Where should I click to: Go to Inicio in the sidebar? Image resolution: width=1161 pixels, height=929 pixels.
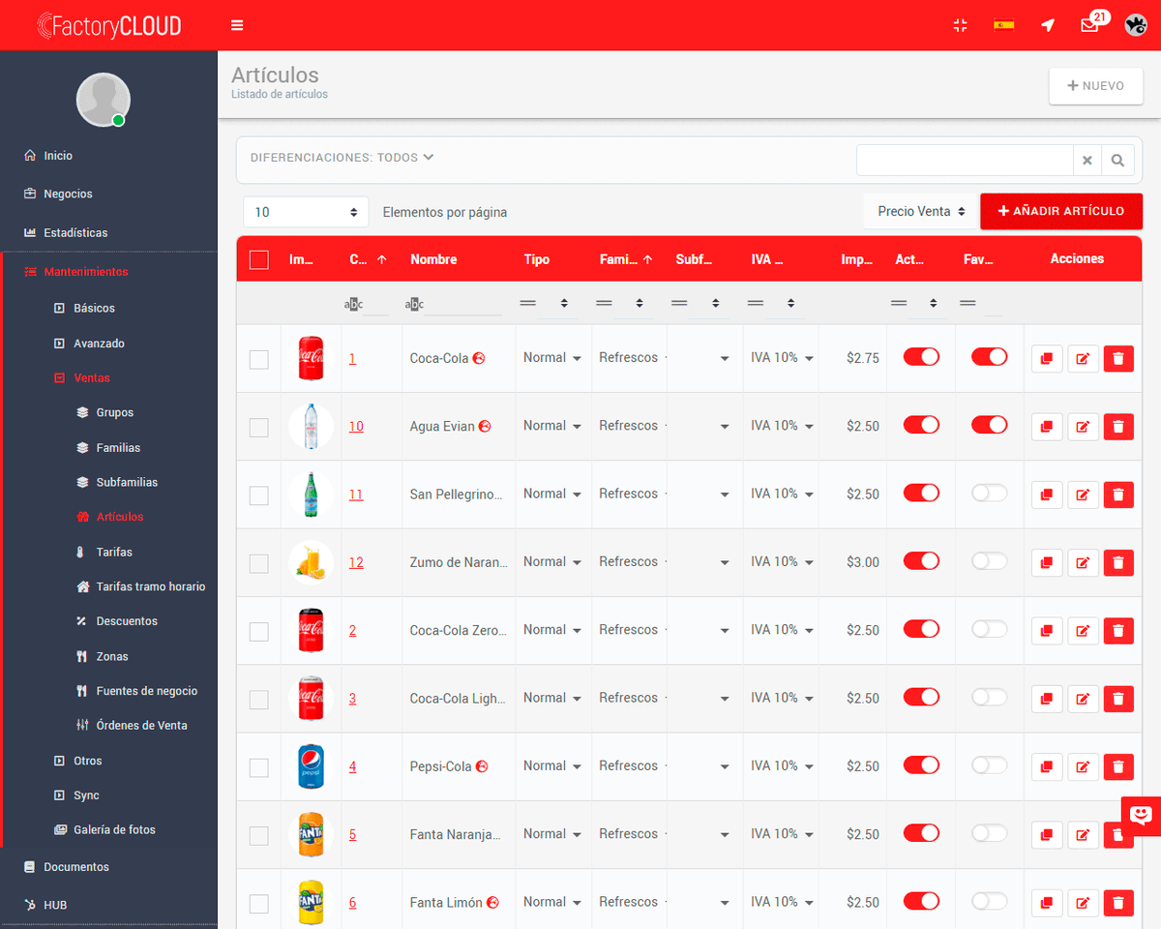point(48,156)
